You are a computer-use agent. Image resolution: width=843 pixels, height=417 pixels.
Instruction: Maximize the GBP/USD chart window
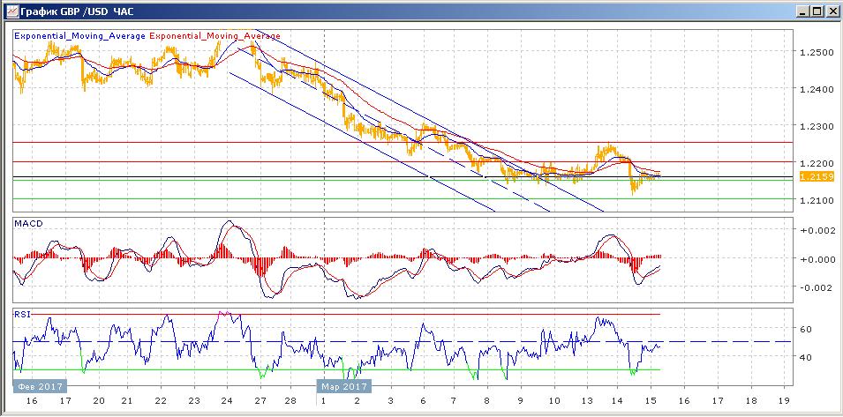817,11
